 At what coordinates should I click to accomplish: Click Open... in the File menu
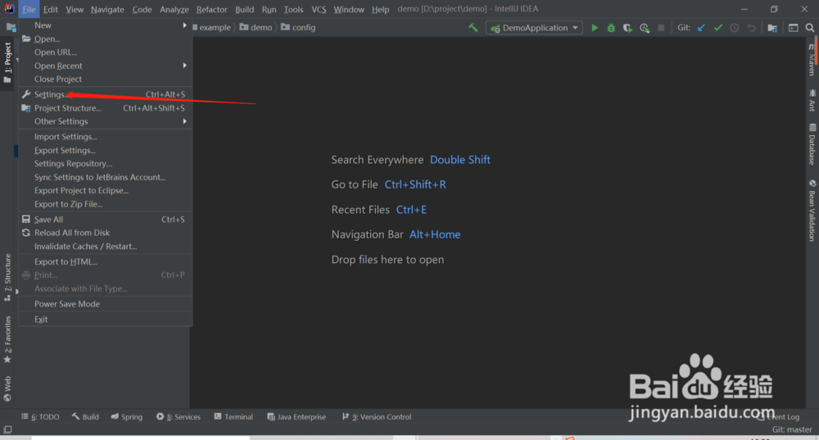pyautogui.click(x=106, y=39)
